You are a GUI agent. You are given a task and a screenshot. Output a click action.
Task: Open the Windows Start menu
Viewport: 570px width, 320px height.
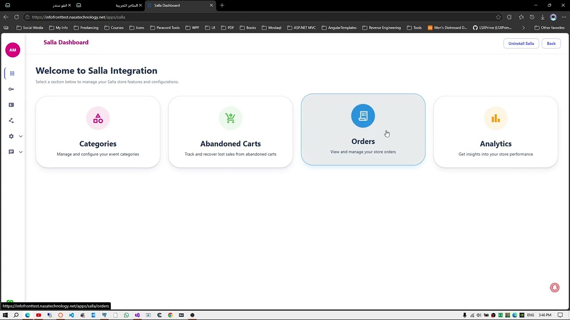coord(5,315)
